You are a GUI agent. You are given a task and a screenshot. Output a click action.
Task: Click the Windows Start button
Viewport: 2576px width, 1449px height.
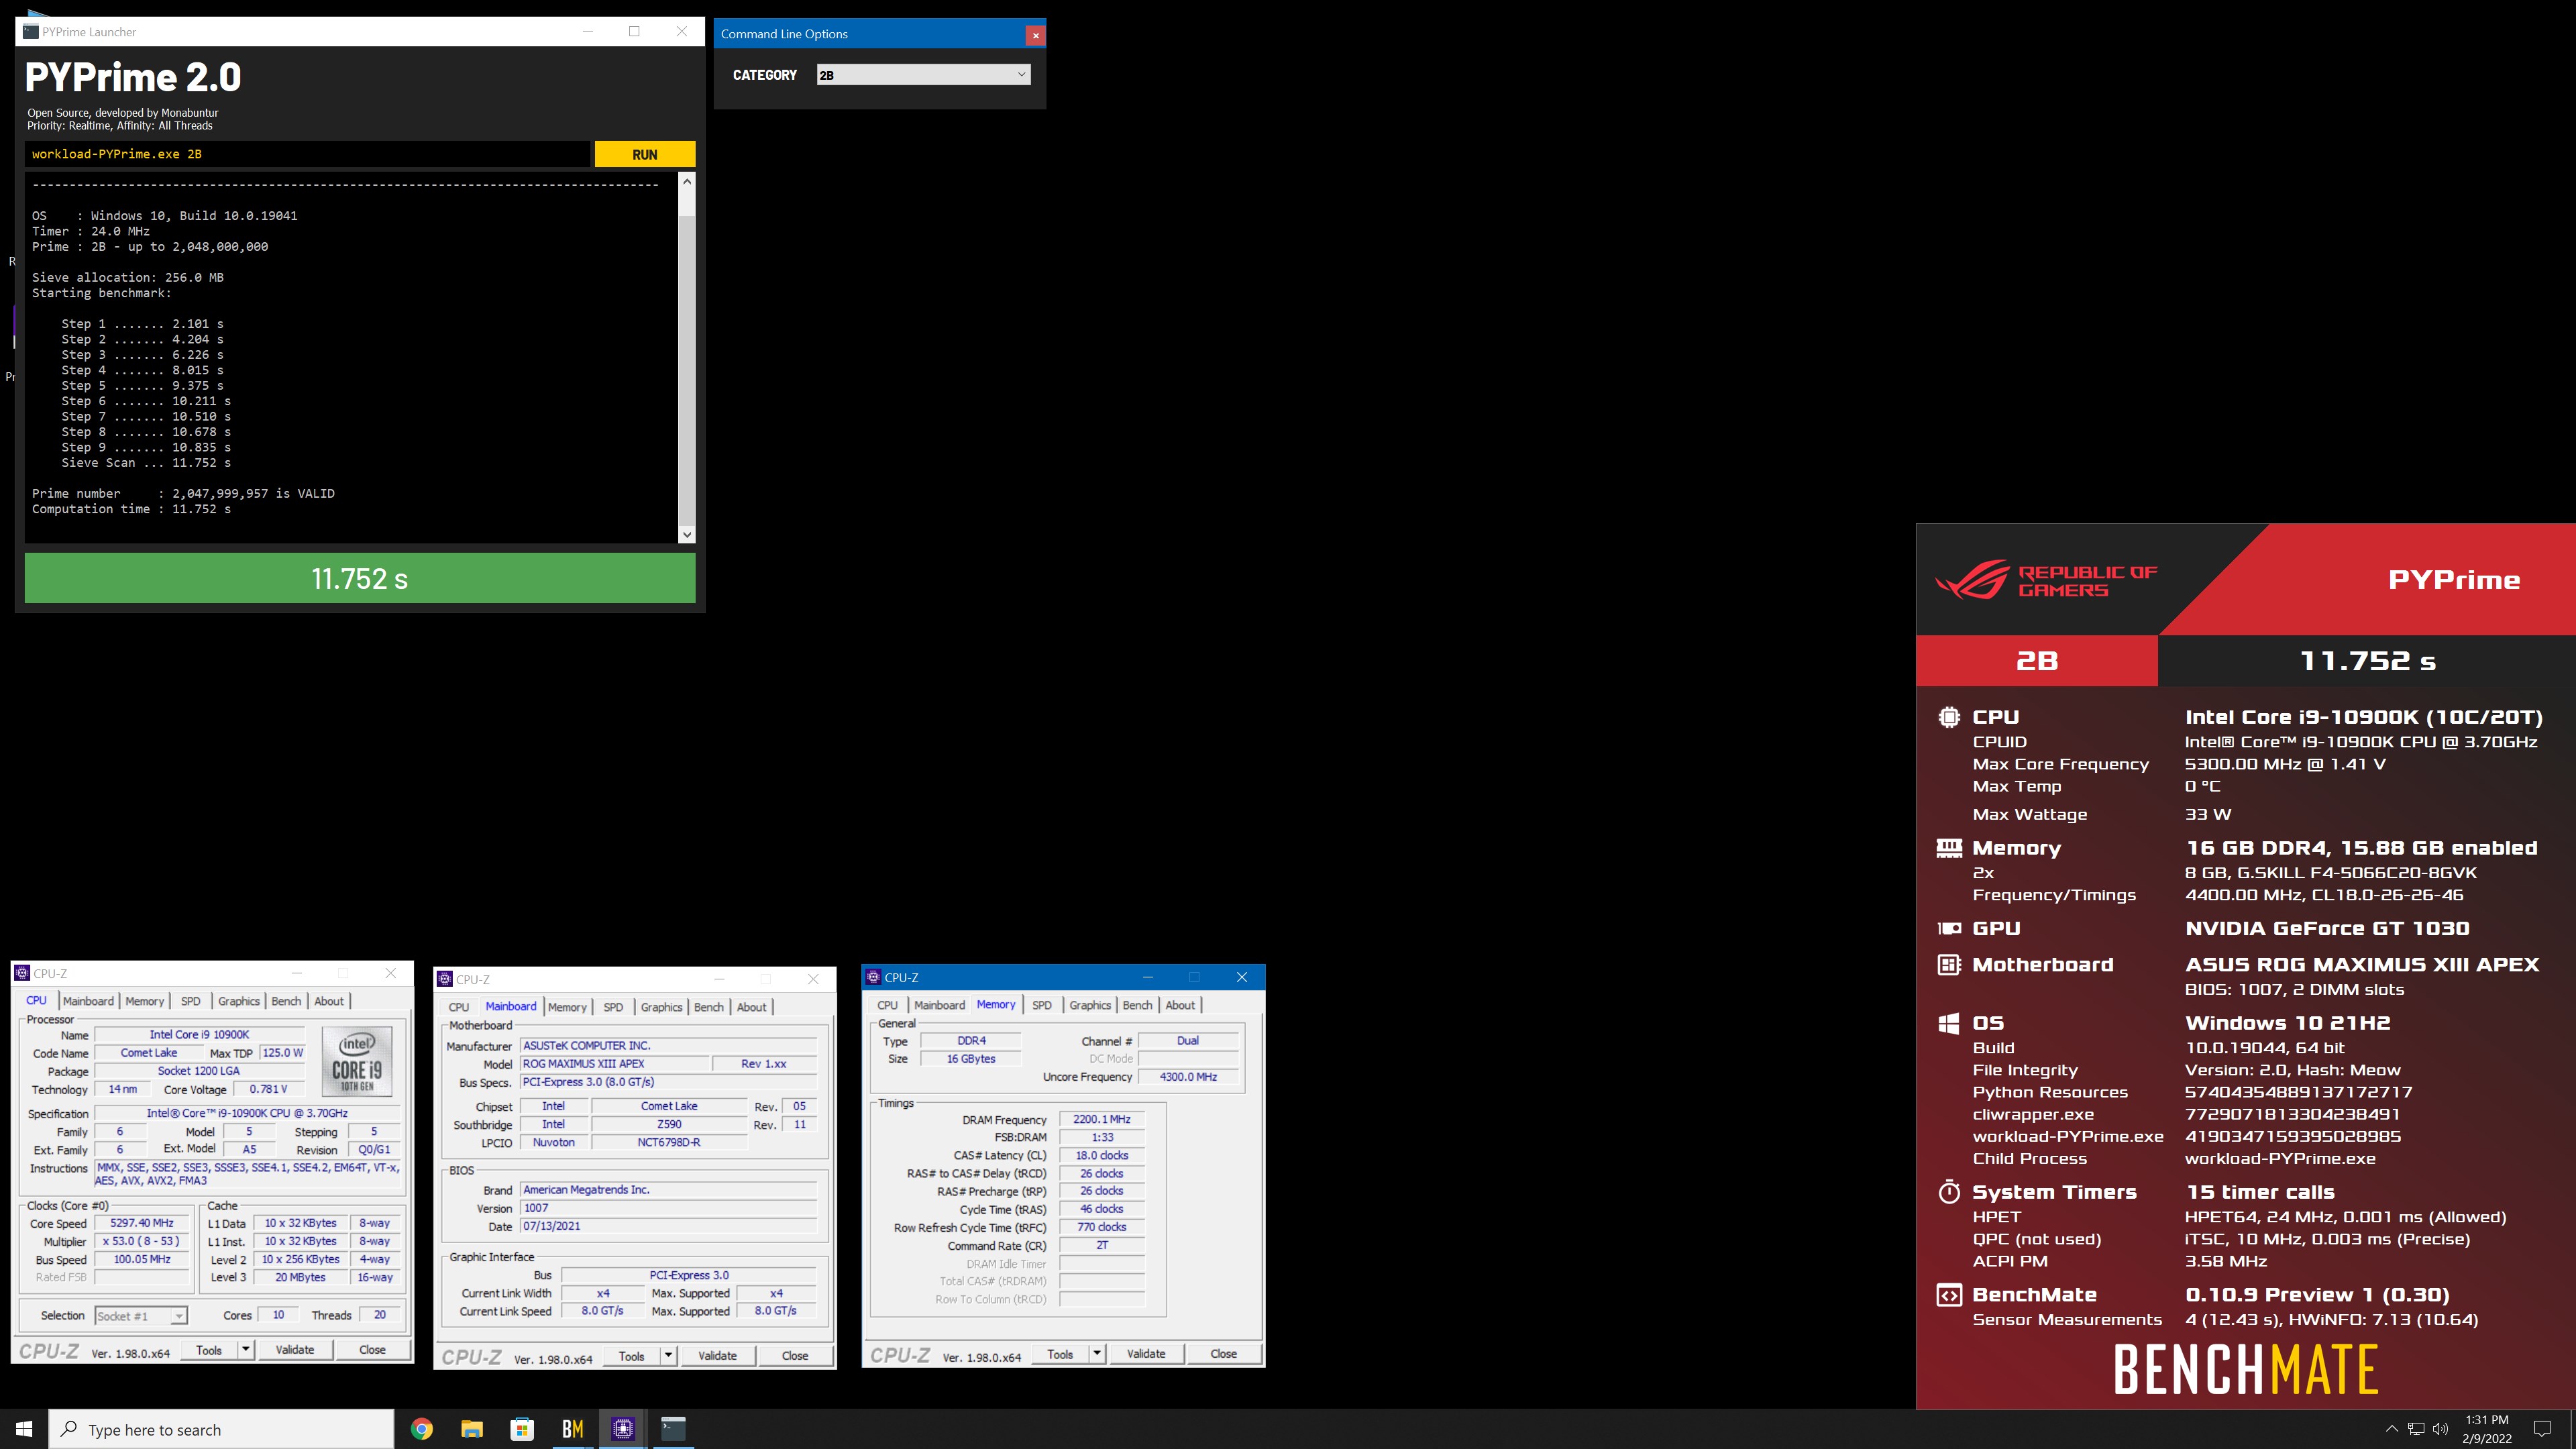point(24,1429)
